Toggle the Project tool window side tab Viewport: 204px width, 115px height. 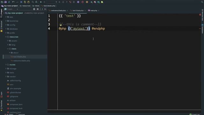(x=1, y=13)
